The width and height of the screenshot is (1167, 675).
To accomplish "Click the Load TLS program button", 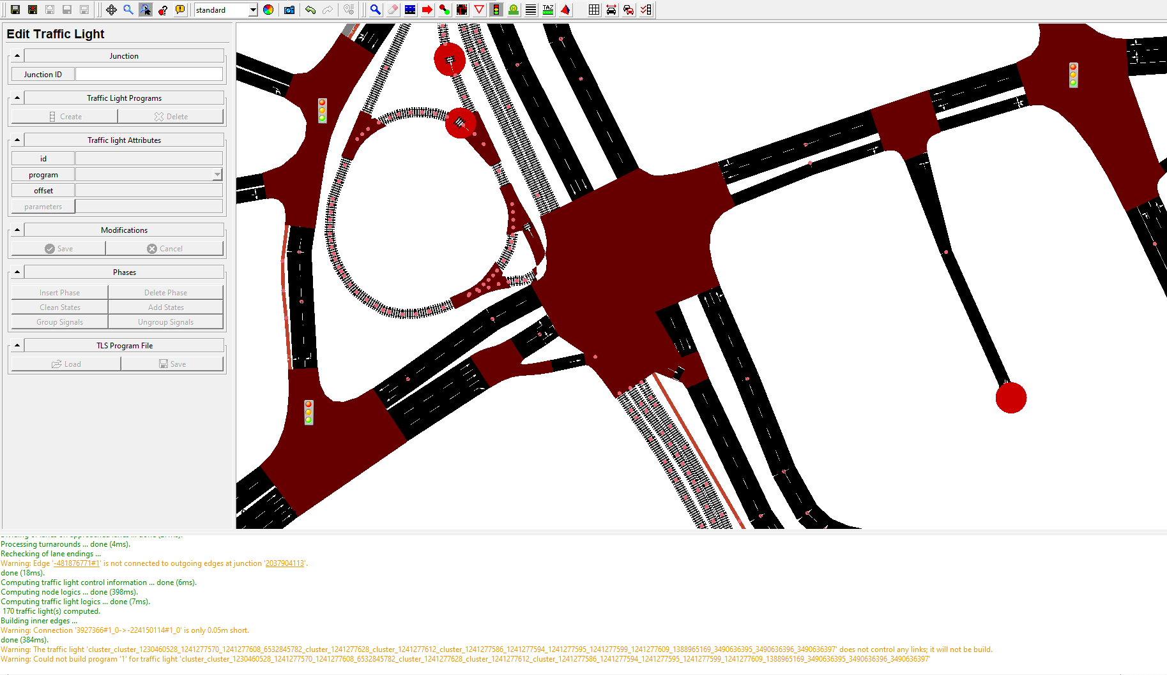I will (x=66, y=364).
